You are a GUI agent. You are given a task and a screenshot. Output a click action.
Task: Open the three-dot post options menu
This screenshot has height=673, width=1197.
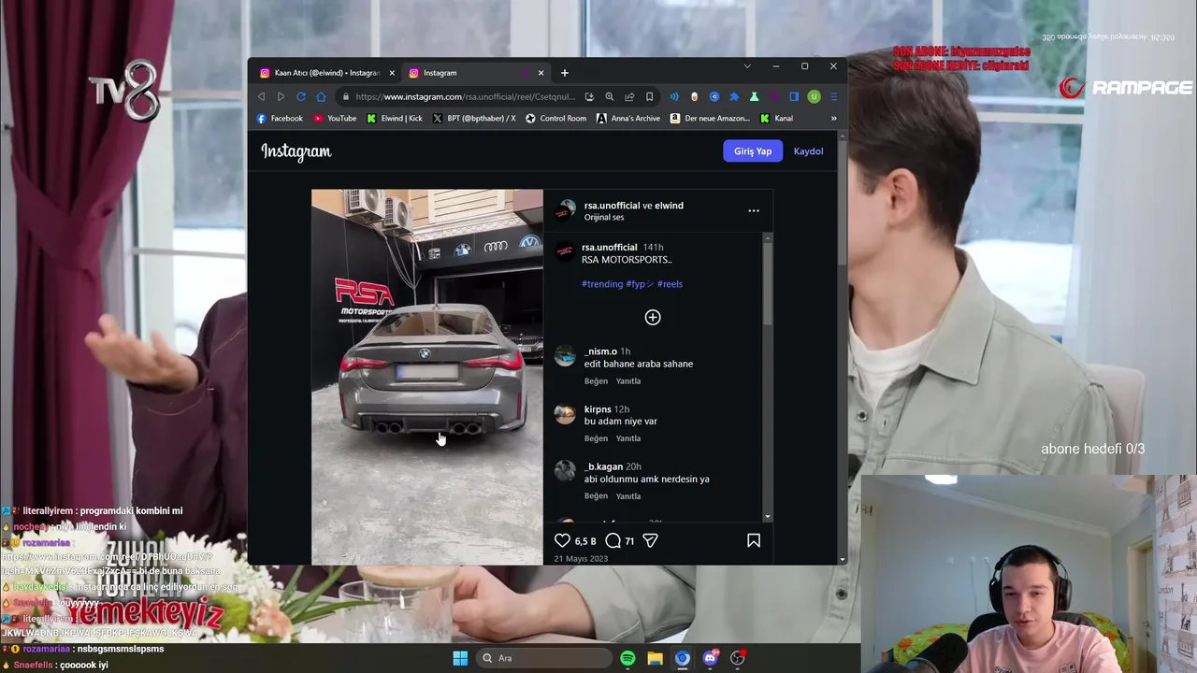click(754, 210)
